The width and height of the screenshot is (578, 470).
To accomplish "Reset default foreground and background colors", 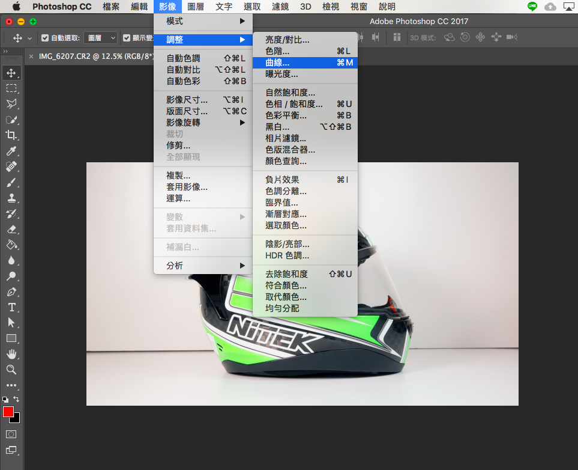I will coord(5,399).
